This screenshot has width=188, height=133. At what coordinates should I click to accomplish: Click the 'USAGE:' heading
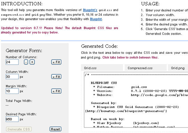[x=150, y=4]
